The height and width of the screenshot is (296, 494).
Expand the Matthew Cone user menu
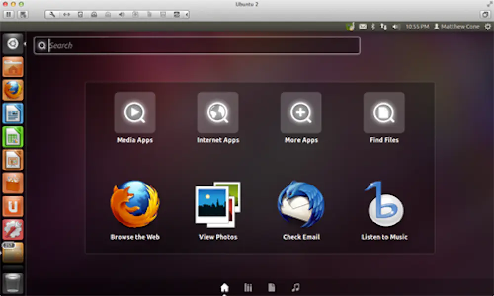(456, 27)
